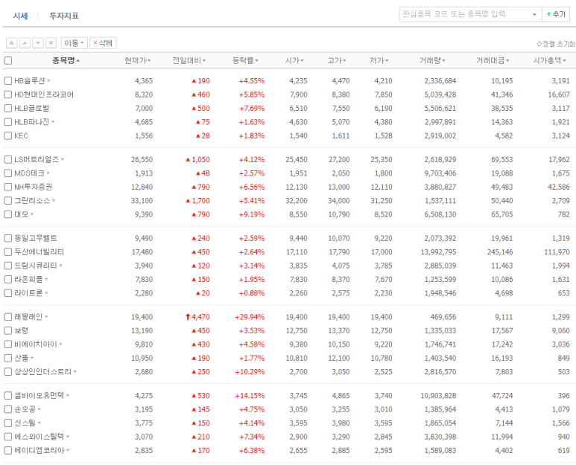Viewport: 576px width, 465px height.
Task: Open the 비에이치아이 stock link
Action: [x=36, y=344]
